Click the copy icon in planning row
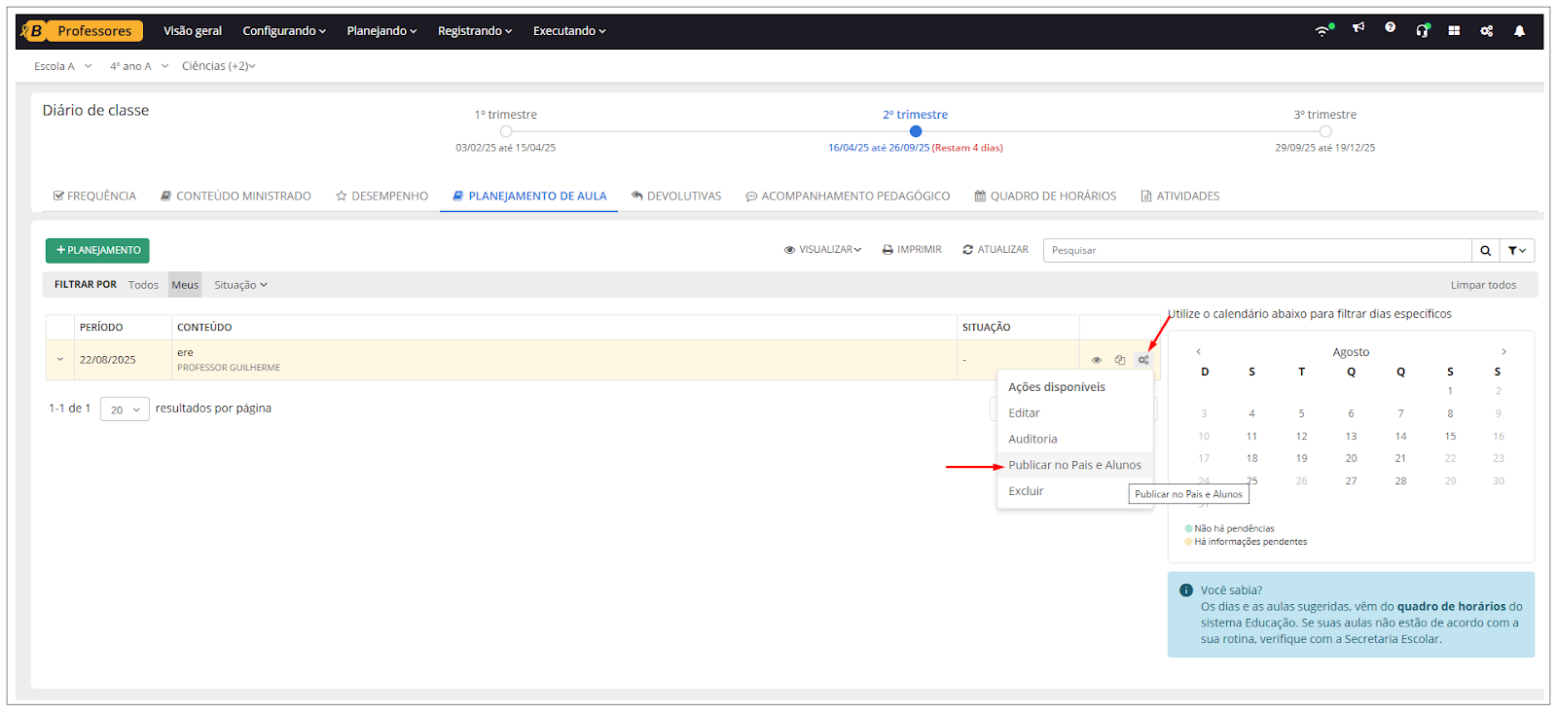The width and height of the screenshot is (1557, 713). [x=1120, y=360]
